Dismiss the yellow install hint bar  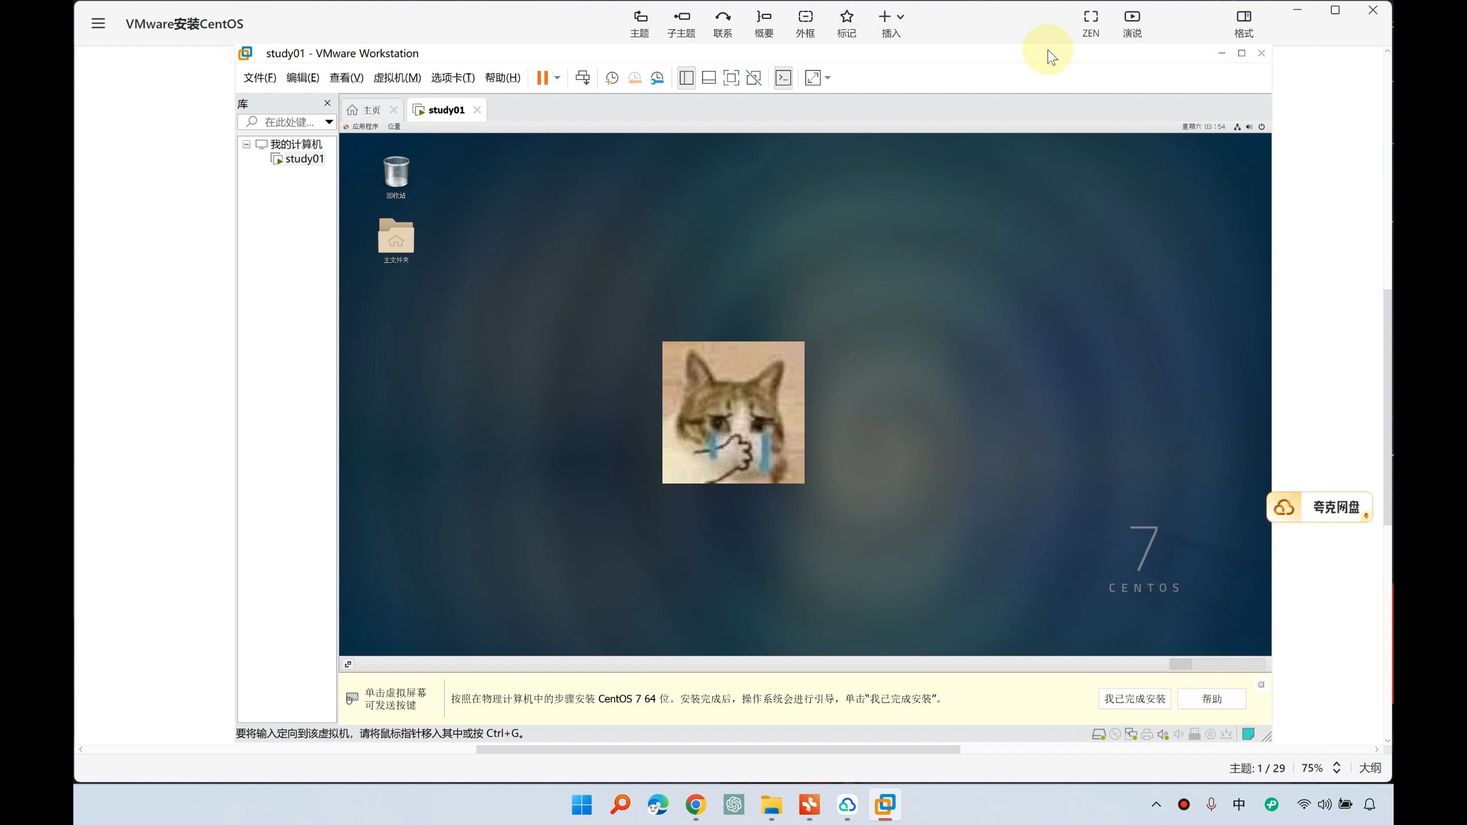click(x=1261, y=685)
